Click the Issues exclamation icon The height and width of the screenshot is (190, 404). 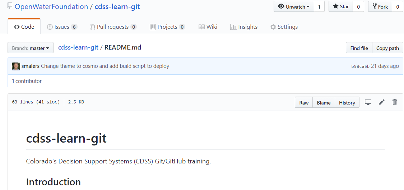coord(50,27)
